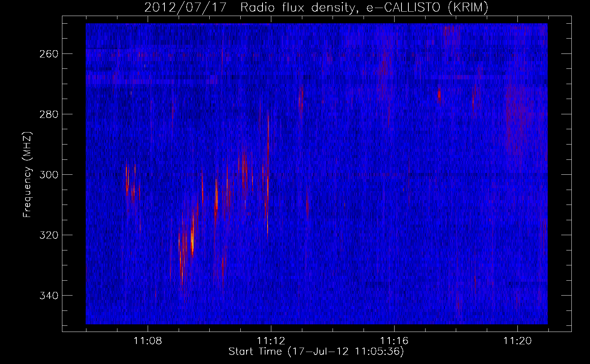Click the 280 frequency tick label

pos(48,114)
